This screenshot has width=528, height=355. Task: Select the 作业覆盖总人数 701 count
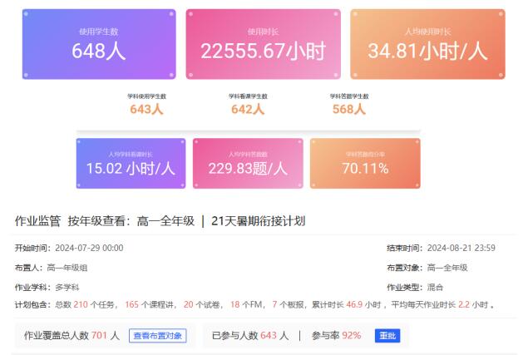[x=100, y=336]
